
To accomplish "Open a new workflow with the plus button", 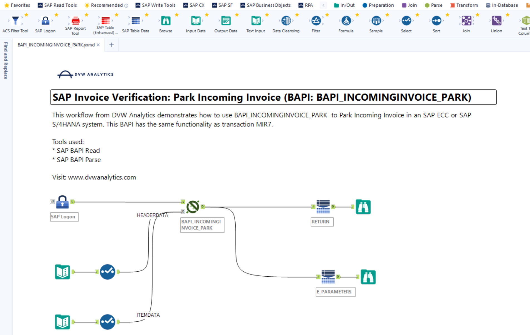I will [x=111, y=45].
